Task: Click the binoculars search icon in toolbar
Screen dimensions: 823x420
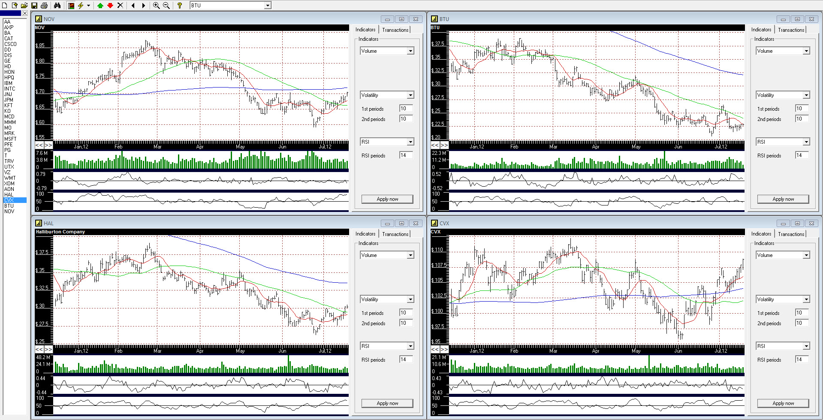Action: [x=57, y=6]
